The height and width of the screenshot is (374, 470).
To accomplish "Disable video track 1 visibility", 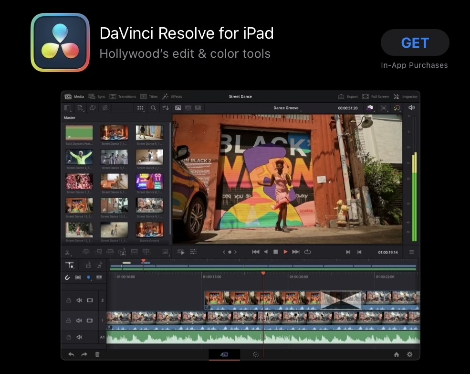I will coord(90,321).
